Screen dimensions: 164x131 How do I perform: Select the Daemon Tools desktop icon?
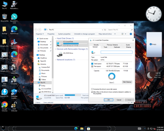click(x=5, y=93)
